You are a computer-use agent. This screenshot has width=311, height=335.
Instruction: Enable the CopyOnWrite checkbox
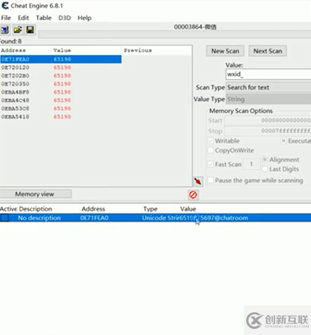[x=211, y=150]
